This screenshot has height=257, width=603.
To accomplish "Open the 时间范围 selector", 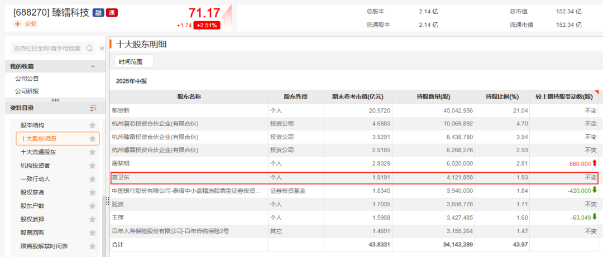I will tap(134, 61).
